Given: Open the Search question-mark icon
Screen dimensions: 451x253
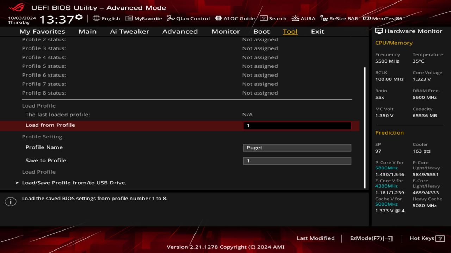Looking at the screenshot, I should [264, 18].
